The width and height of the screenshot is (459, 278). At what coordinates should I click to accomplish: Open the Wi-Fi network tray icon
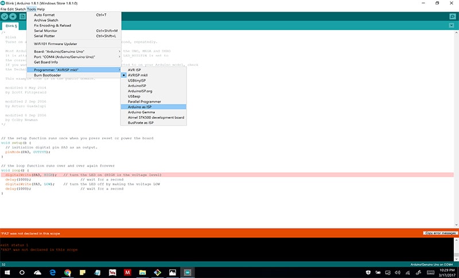(x=408, y=272)
